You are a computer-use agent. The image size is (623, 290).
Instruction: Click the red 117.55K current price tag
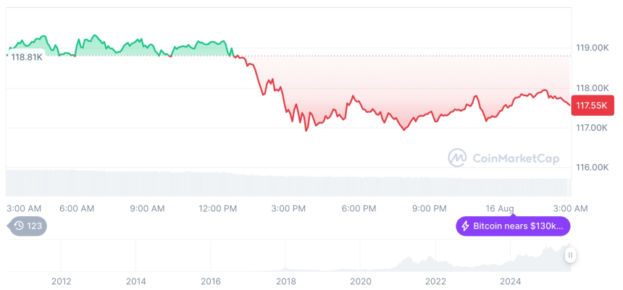592,106
